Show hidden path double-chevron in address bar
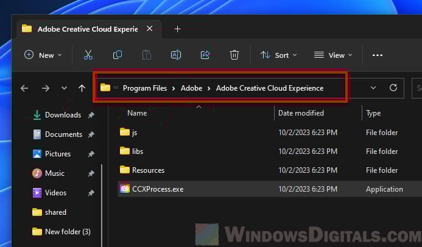The height and width of the screenshot is (247, 422). [116, 88]
